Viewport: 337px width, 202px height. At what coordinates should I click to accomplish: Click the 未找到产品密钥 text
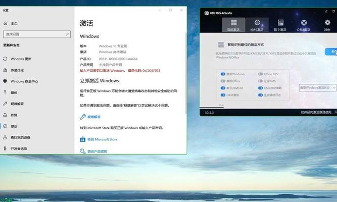click(x=110, y=65)
